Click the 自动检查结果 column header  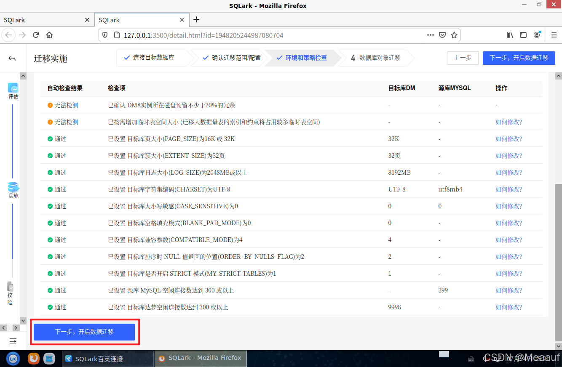coord(65,88)
